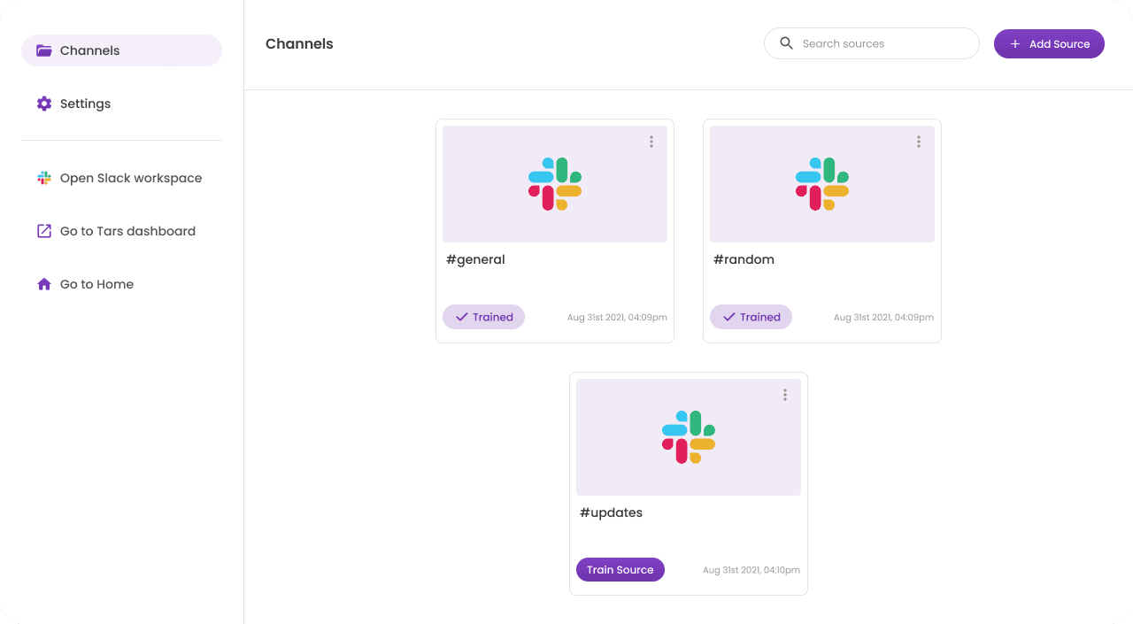Click the #random channel name

click(x=744, y=259)
